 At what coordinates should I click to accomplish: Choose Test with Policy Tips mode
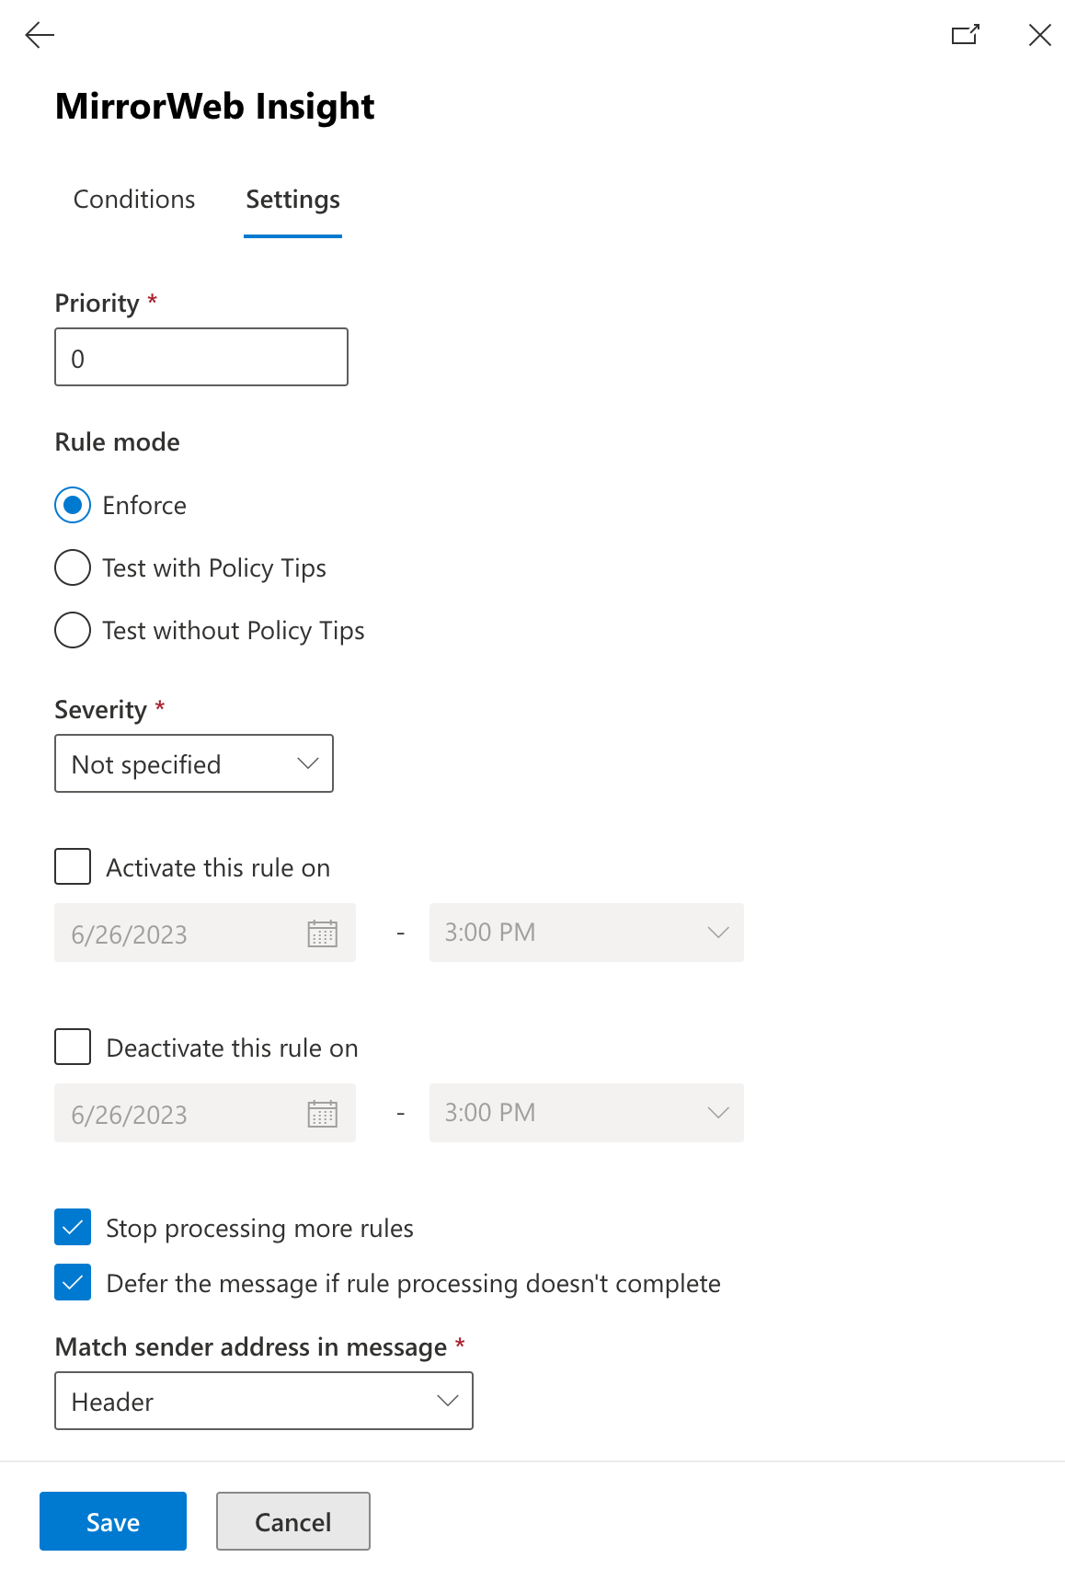[x=72, y=567]
